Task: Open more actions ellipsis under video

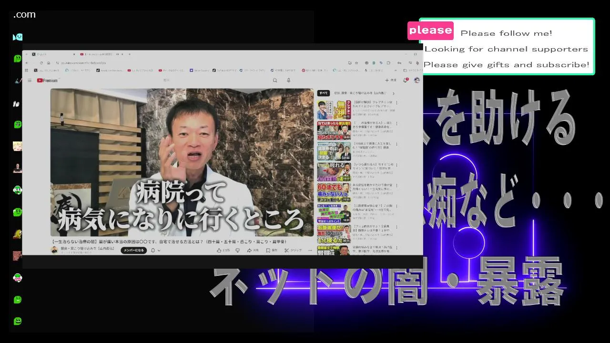Action: (x=309, y=250)
